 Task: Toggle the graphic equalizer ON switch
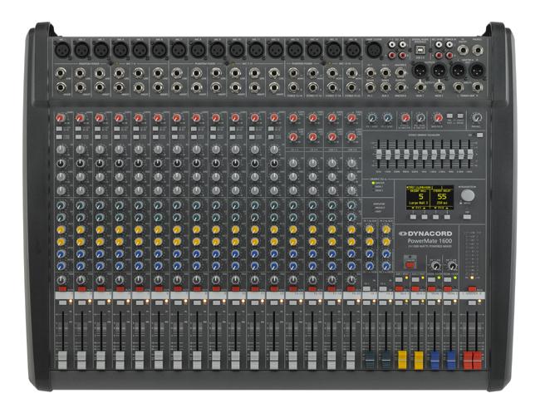click(x=478, y=135)
